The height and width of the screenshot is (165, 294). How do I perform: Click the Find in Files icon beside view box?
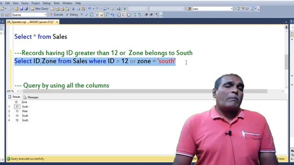(189, 9)
